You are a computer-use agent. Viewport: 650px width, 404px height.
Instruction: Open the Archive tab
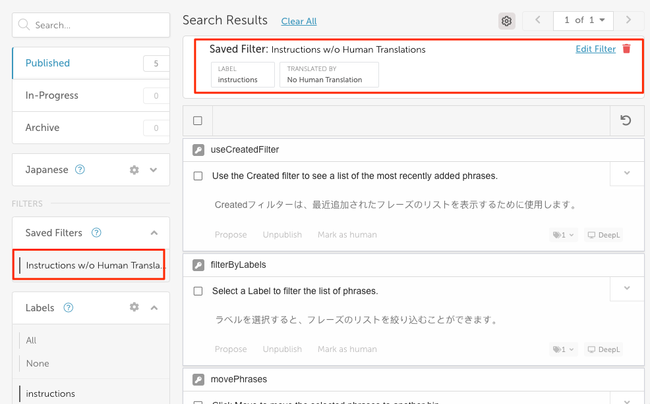point(42,128)
